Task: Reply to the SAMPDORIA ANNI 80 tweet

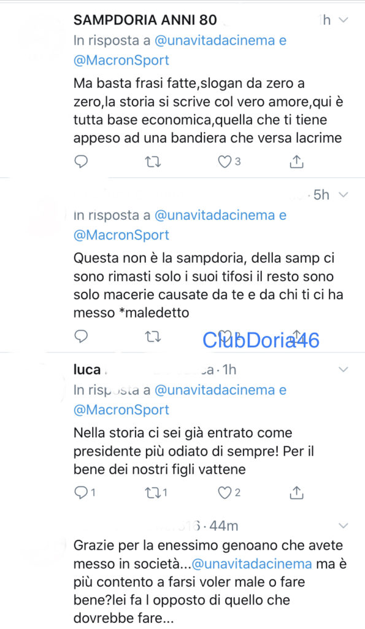Action: pos(82,162)
